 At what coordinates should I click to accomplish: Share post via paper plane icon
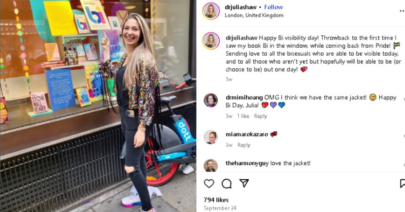[x=244, y=183]
